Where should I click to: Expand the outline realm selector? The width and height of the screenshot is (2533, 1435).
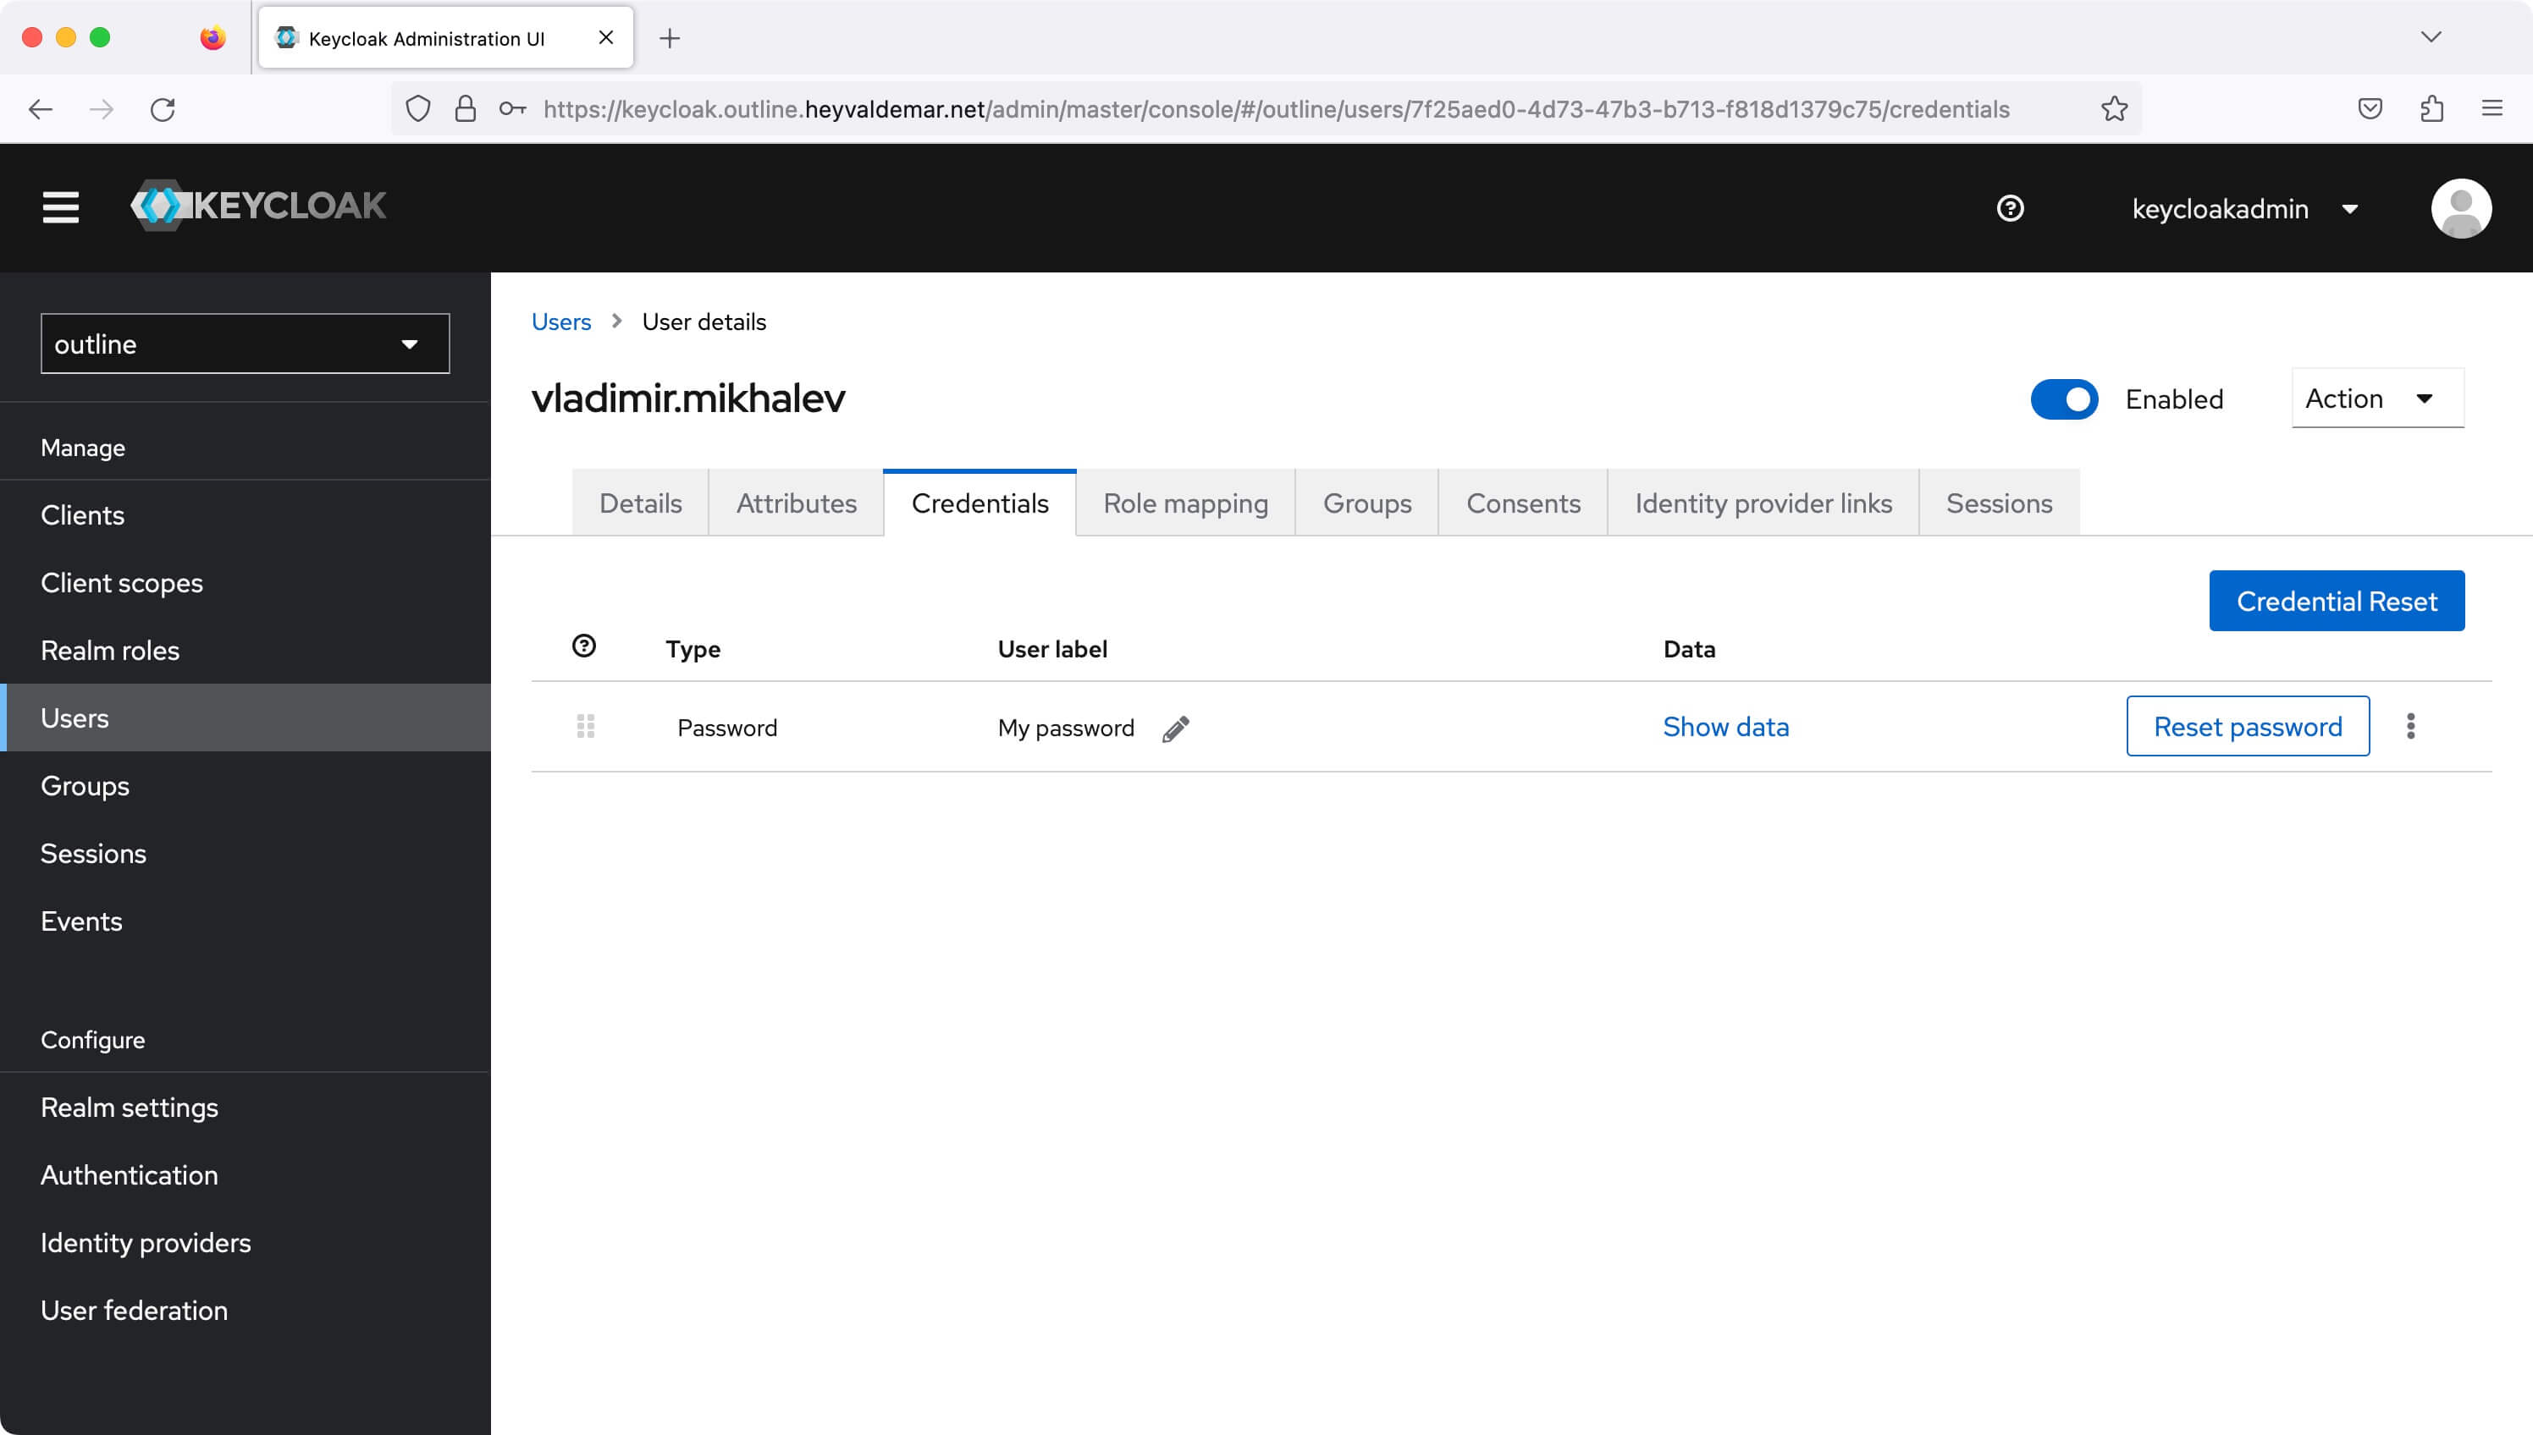pyautogui.click(x=244, y=343)
